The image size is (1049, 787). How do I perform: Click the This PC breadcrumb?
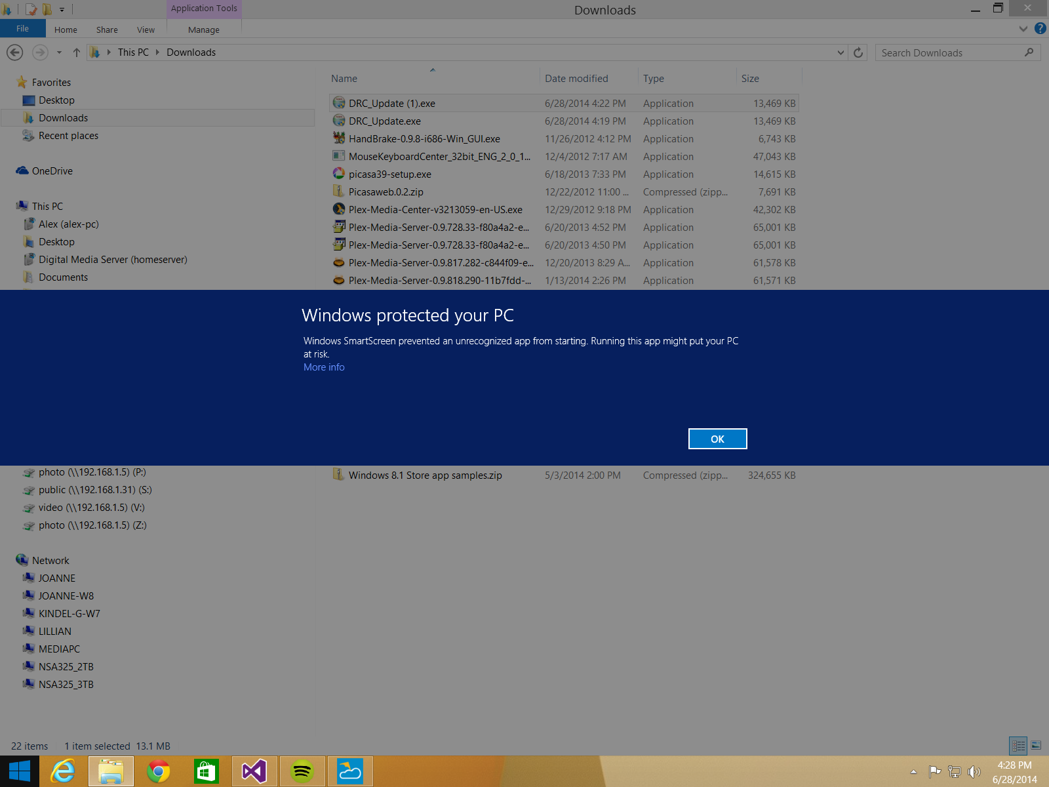133,52
